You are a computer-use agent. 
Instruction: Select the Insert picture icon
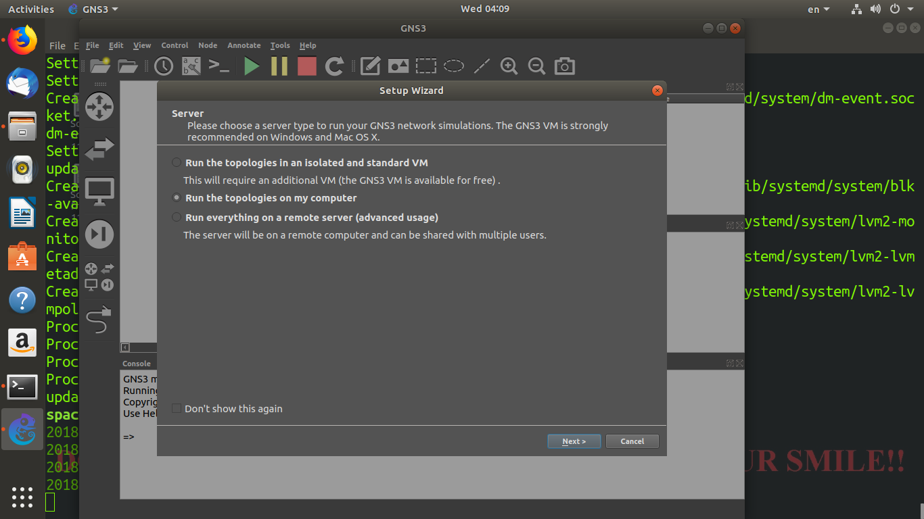398,66
